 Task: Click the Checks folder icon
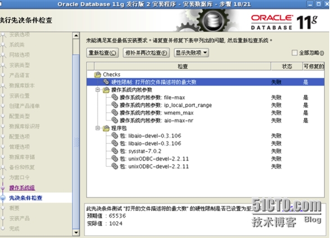[x=98, y=74]
